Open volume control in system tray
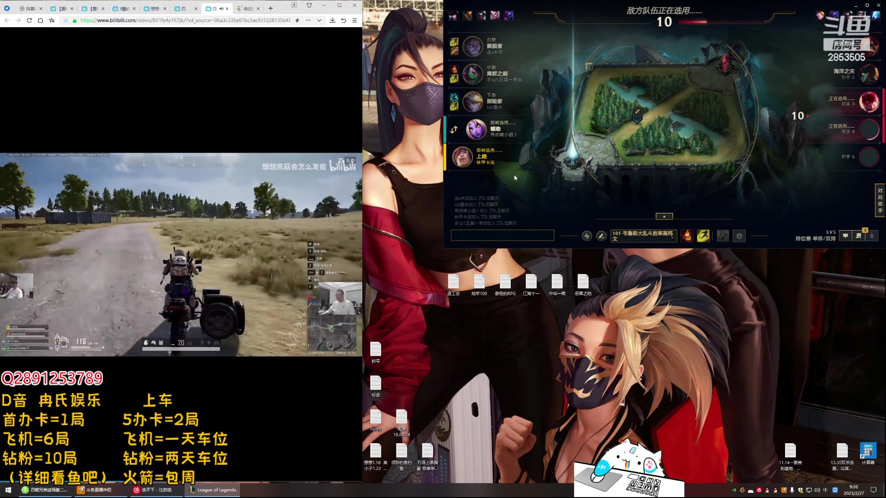Image resolution: width=886 pixels, height=498 pixels. coord(817,490)
